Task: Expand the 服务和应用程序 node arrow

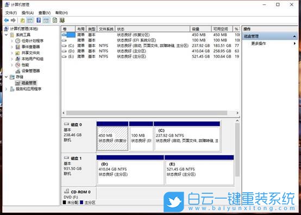Action: click(7, 89)
